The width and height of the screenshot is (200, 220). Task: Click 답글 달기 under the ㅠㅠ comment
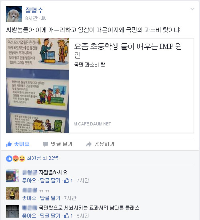[x=50, y=198]
